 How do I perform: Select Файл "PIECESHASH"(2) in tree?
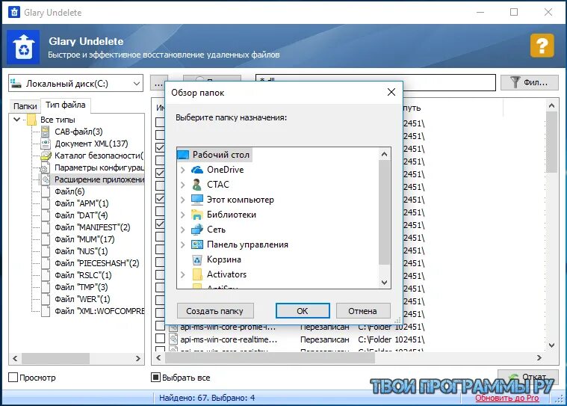96,263
